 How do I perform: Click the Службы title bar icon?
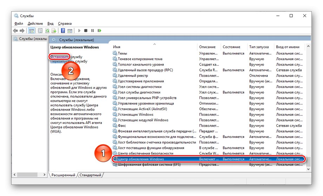[16, 16]
